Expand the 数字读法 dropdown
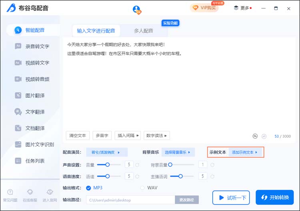Viewport: 300px width, 211px height. point(157,136)
